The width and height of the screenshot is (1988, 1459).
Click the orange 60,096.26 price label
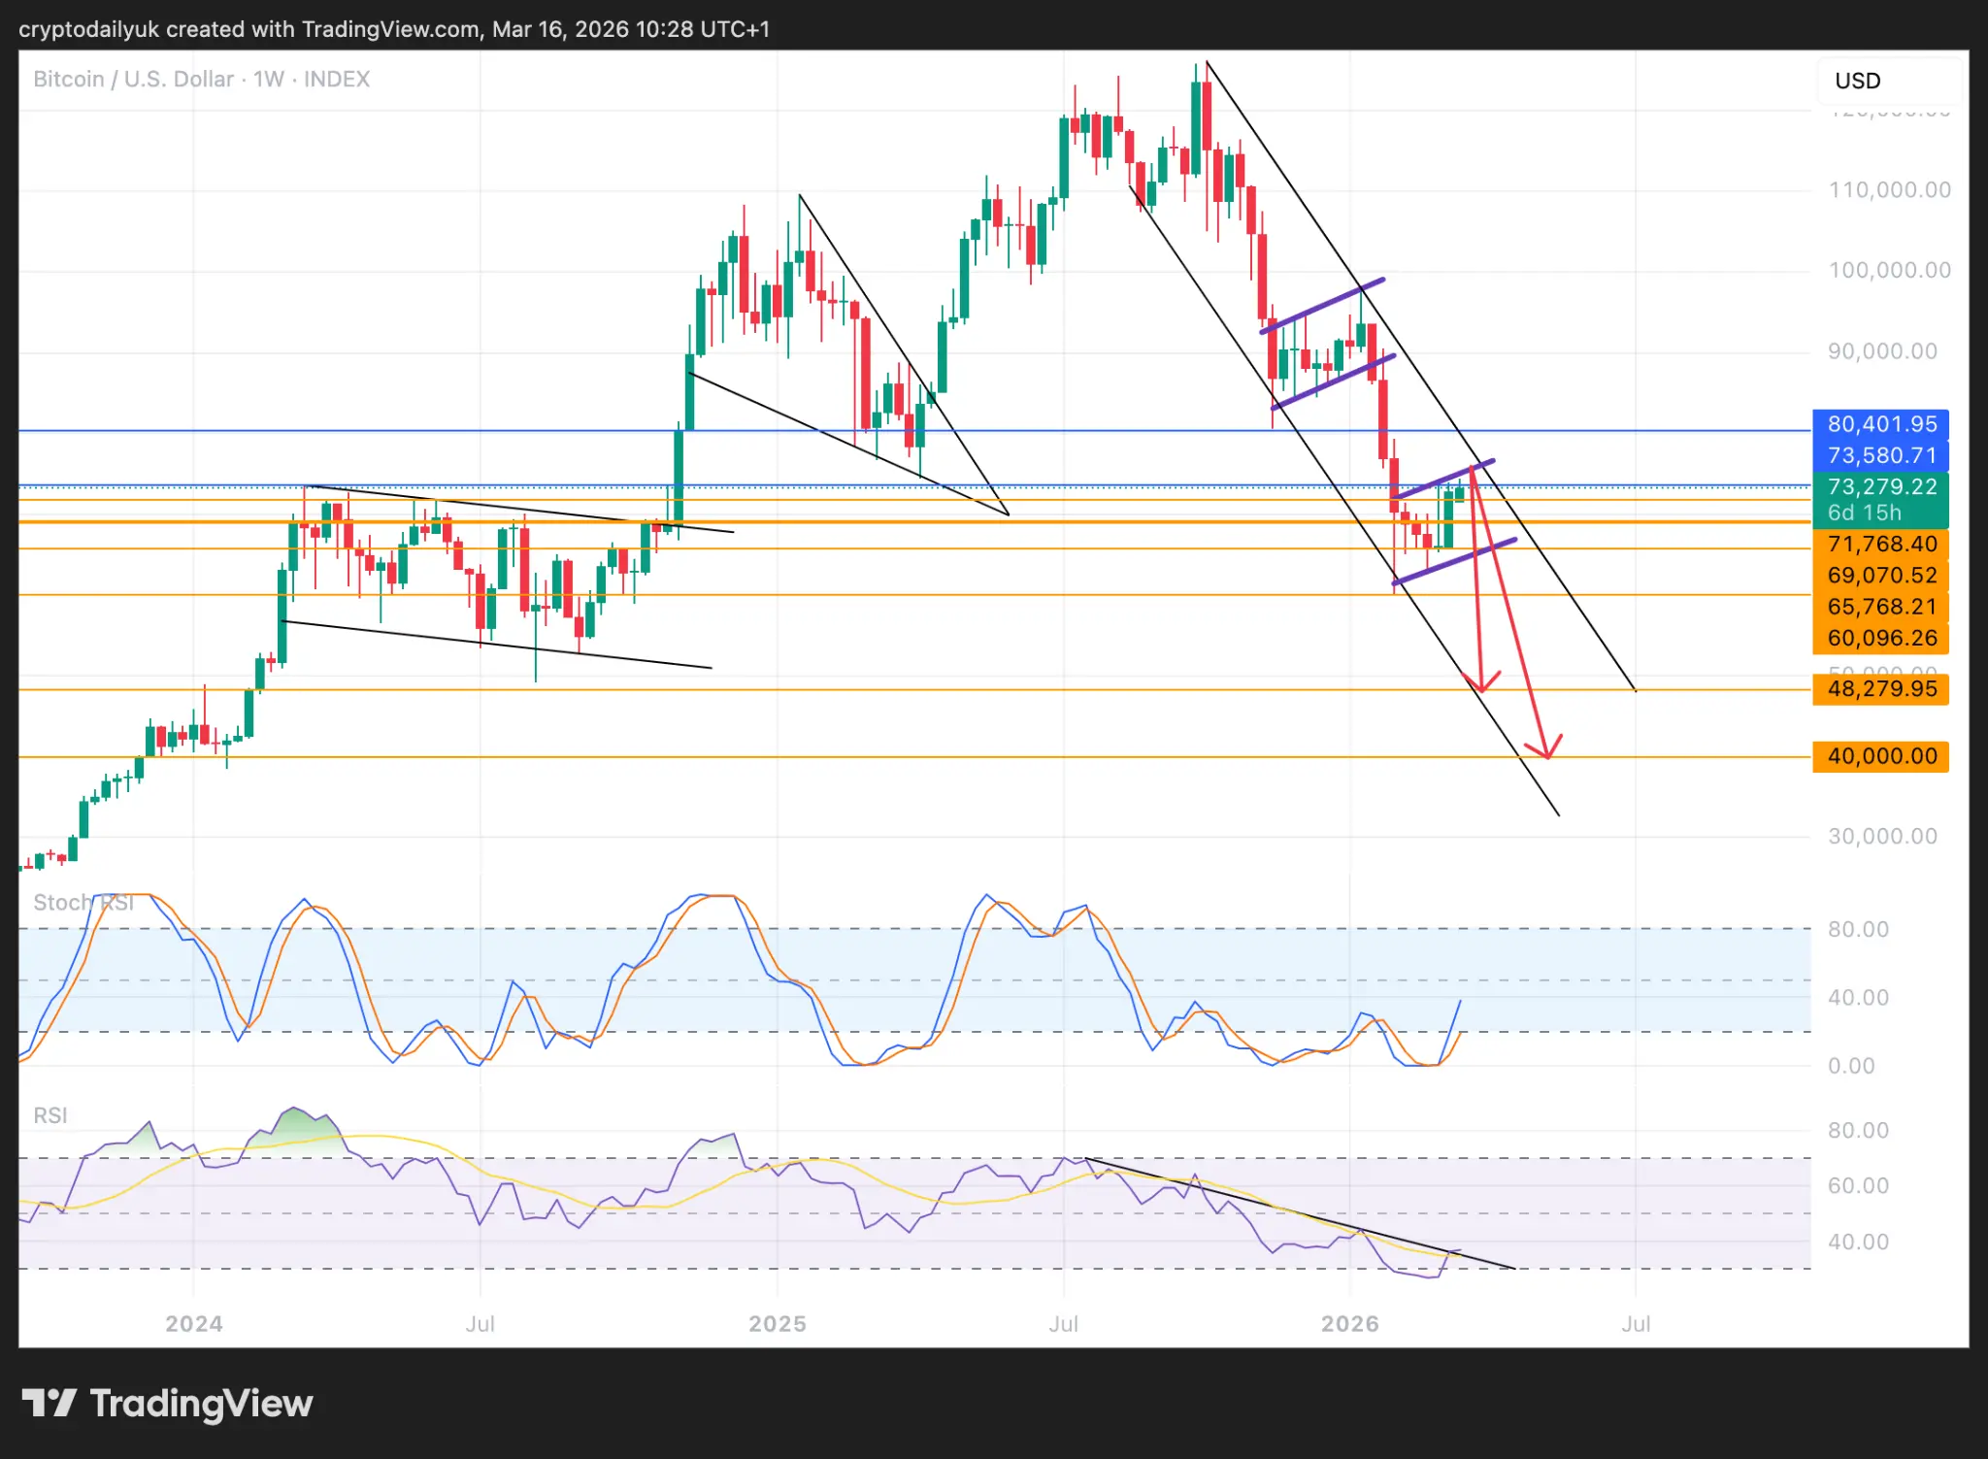pos(1880,638)
